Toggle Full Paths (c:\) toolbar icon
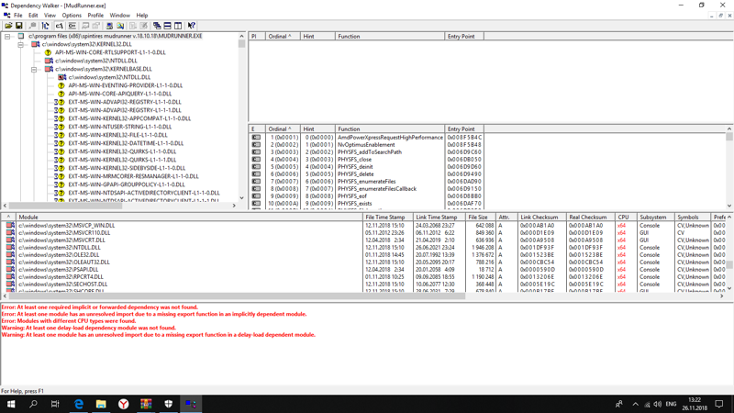This screenshot has width=734, height=413. [x=59, y=26]
